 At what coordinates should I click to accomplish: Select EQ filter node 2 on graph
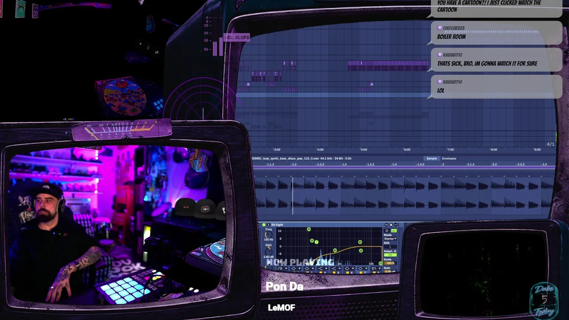pyautogui.click(x=309, y=229)
